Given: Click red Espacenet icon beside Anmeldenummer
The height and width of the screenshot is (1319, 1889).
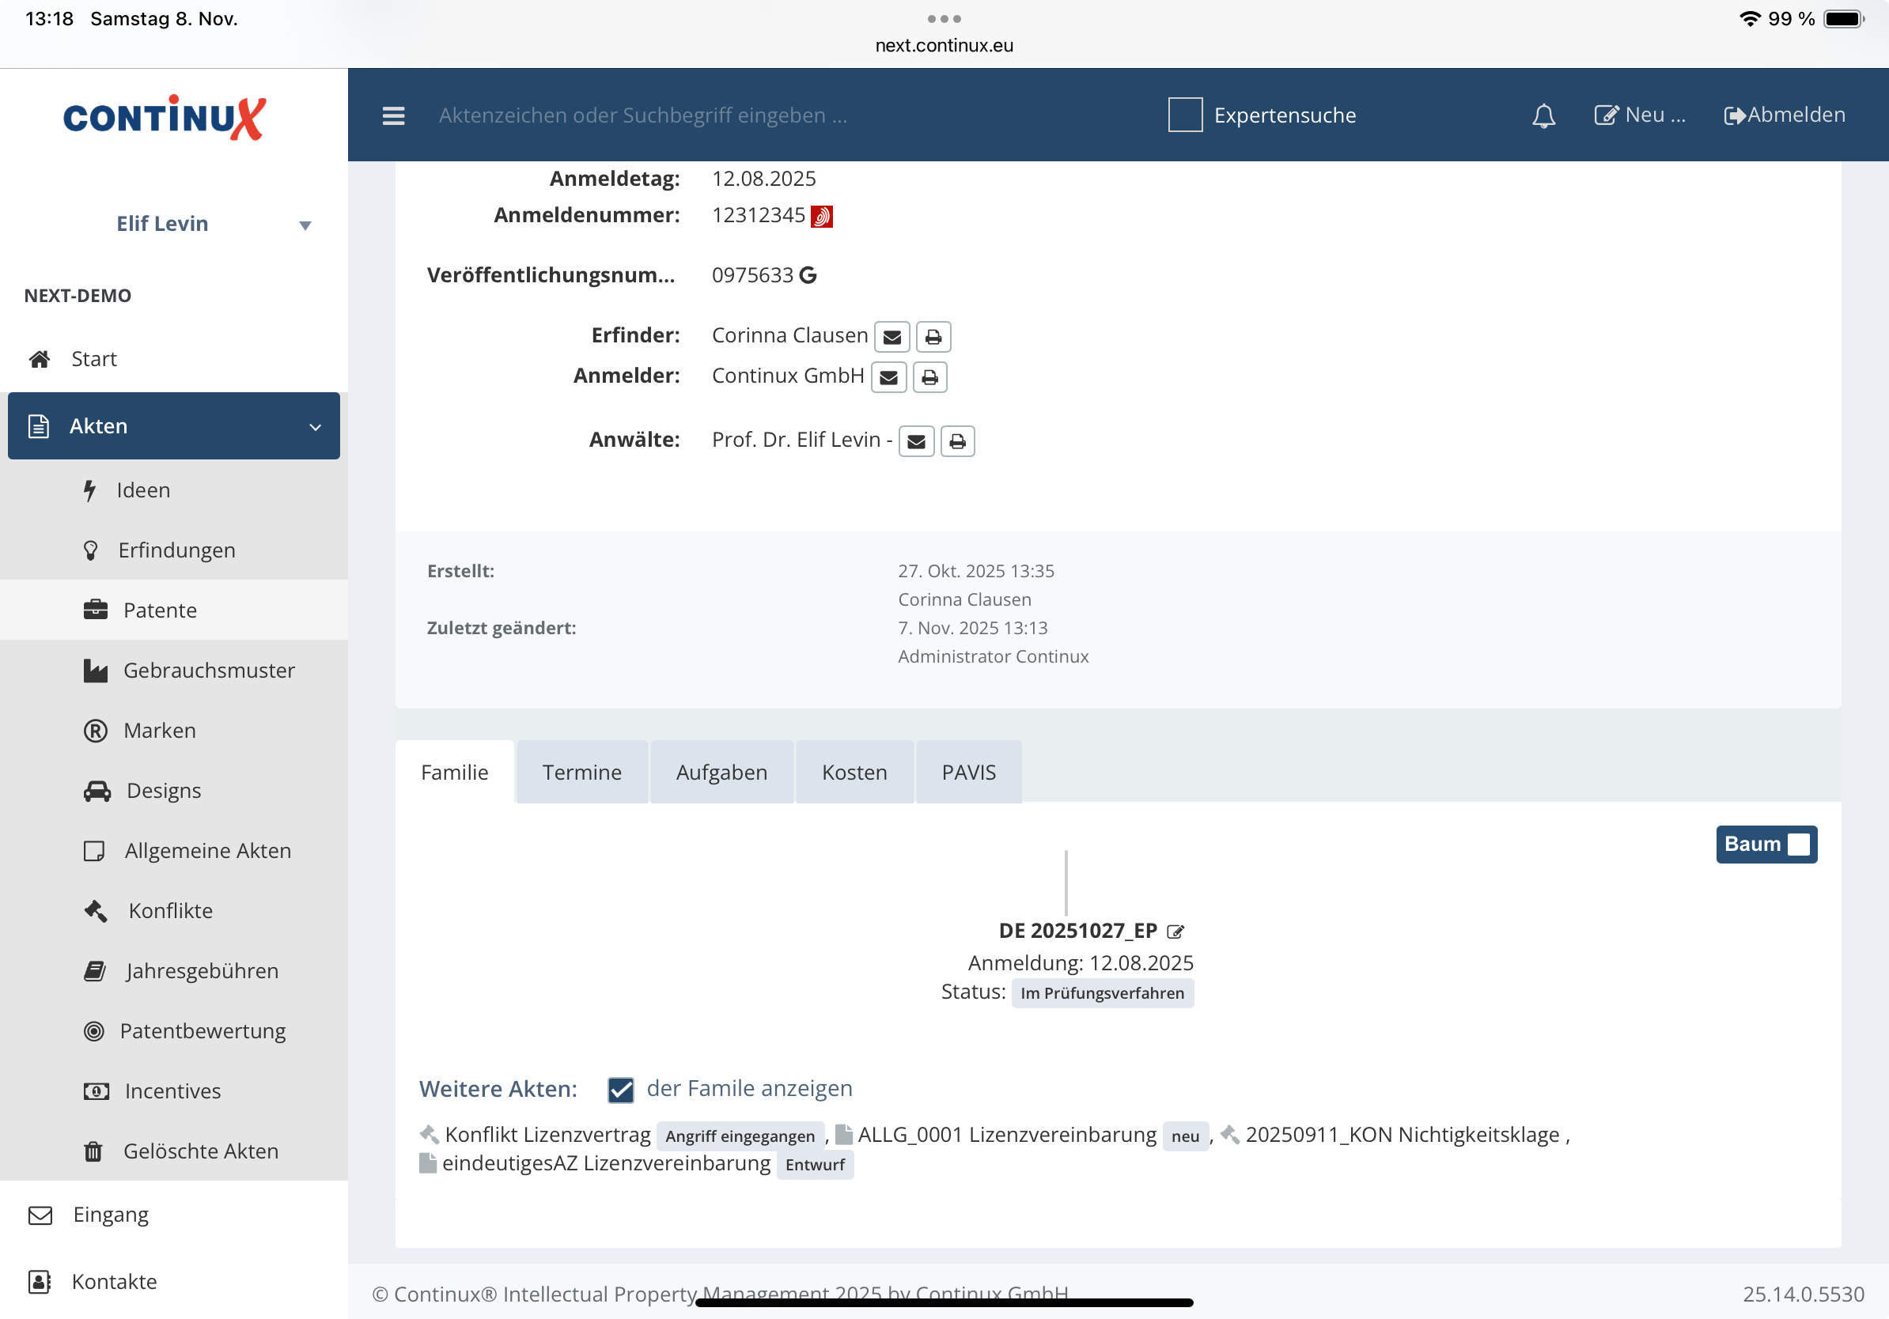Looking at the screenshot, I should pyautogui.click(x=821, y=216).
